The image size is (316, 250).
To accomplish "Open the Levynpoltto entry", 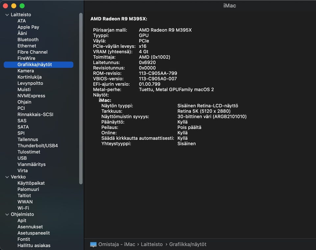I will point(30,83).
